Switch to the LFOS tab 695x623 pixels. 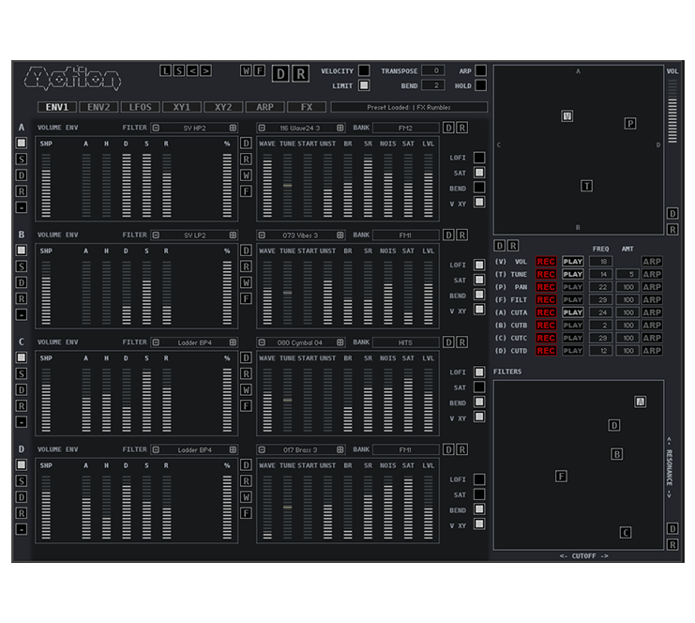click(x=140, y=107)
